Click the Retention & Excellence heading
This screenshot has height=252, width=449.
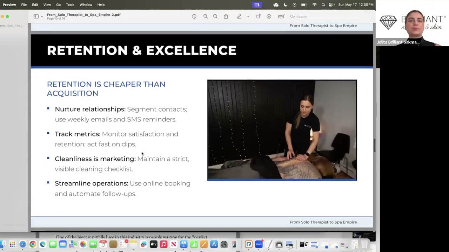point(142,50)
